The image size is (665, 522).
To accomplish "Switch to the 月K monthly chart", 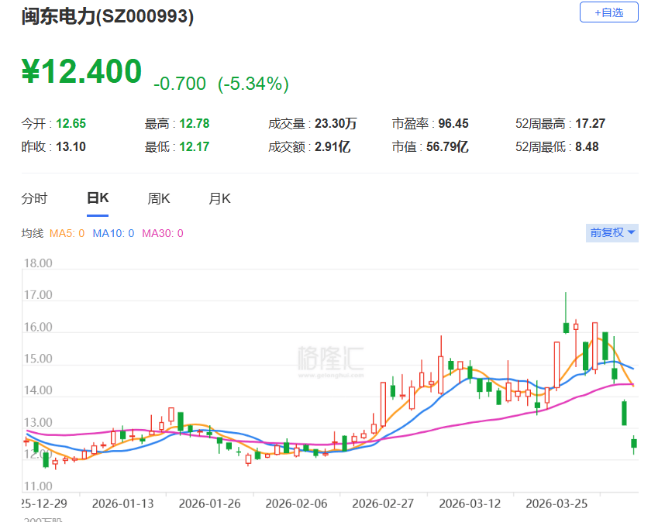I will point(219,198).
